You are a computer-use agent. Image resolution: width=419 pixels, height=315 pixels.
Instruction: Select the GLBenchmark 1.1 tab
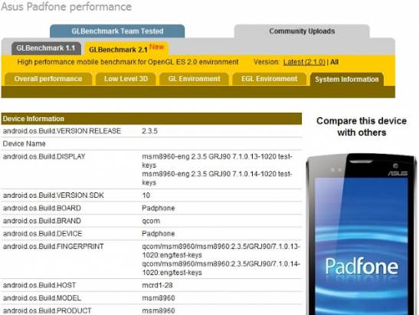tap(46, 48)
